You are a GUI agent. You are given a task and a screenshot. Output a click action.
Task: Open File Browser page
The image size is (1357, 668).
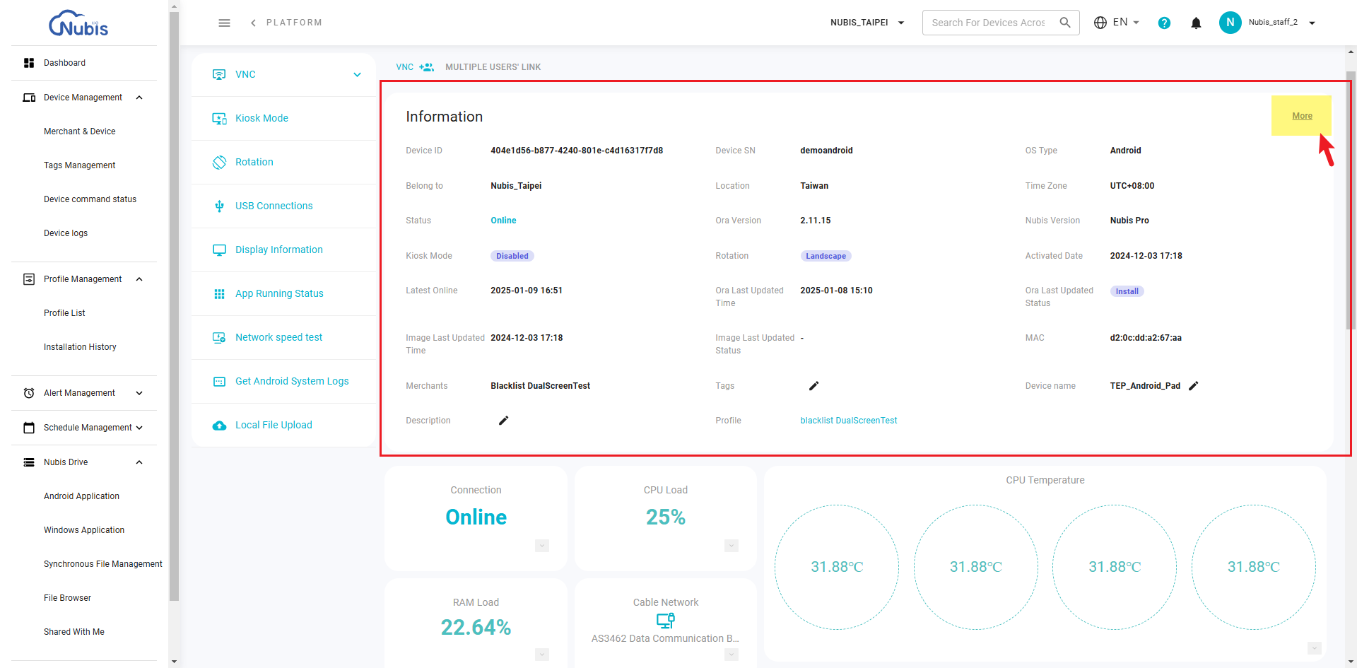pyautogui.click(x=67, y=598)
